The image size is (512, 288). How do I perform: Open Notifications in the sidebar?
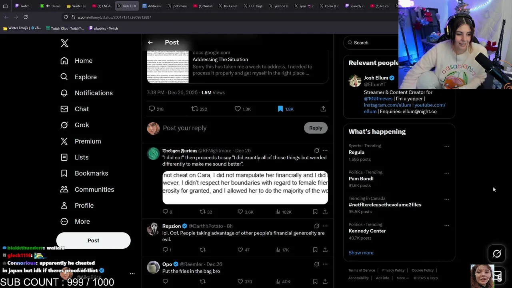(86, 93)
